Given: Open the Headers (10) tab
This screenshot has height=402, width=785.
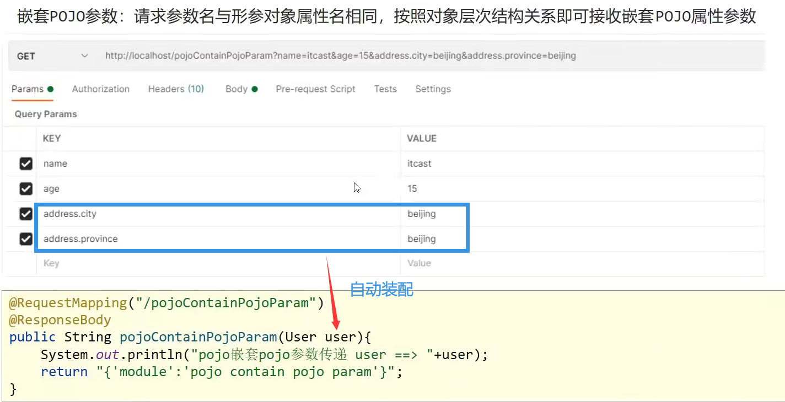Looking at the screenshot, I should pyautogui.click(x=176, y=89).
